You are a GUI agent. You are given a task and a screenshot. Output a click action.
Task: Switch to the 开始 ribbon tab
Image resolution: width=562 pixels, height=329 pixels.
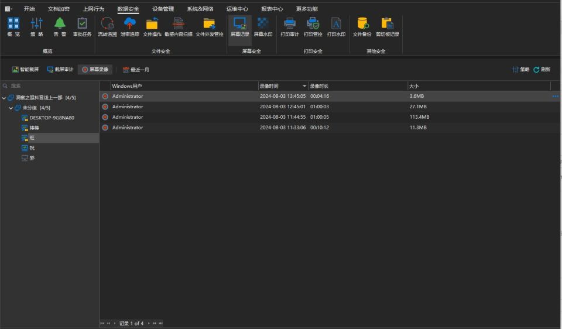[x=29, y=9]
